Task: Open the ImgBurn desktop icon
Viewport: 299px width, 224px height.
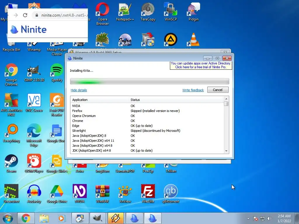Action: (x=102, y=168)
